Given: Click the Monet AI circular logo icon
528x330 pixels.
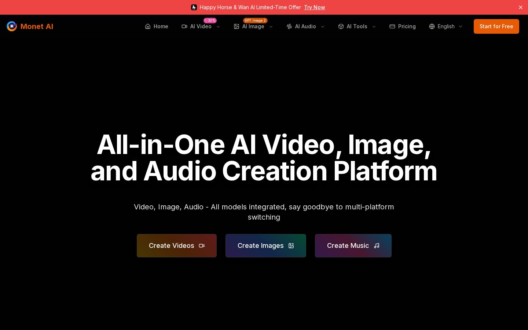Looking at the screenshot, I should point(12,26).
